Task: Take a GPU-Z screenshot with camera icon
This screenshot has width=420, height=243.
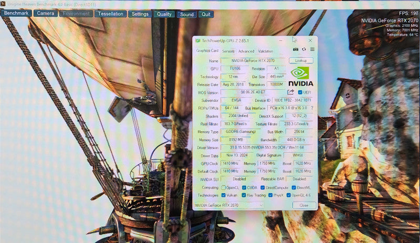Action: coord(296,49)
